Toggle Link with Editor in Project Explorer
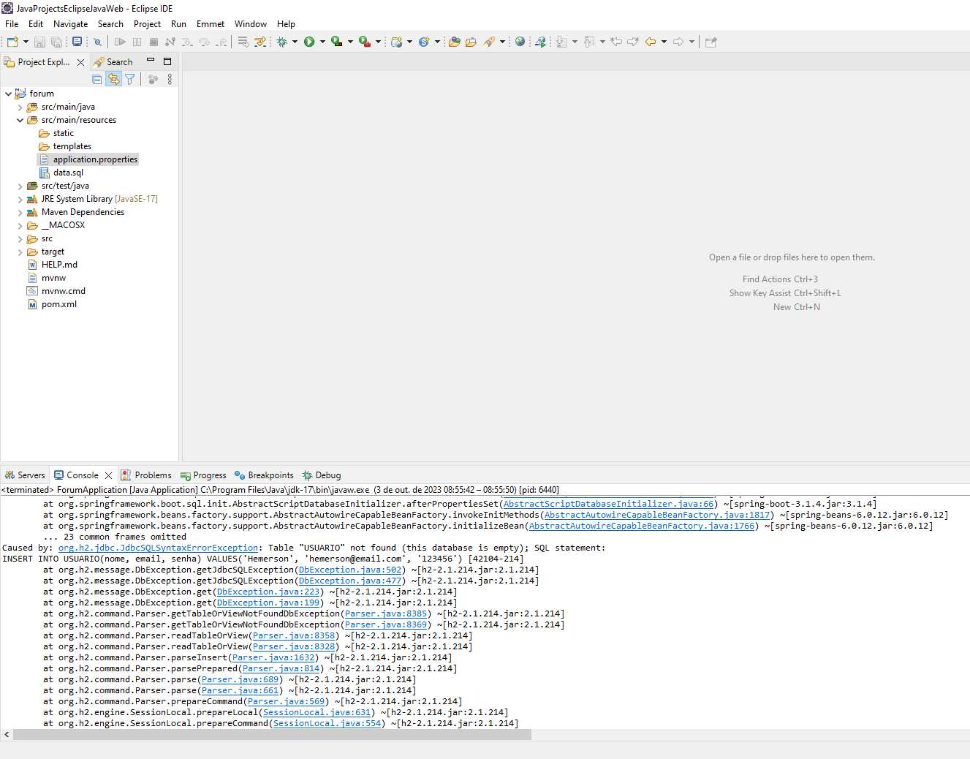 [x=113, y=79]
